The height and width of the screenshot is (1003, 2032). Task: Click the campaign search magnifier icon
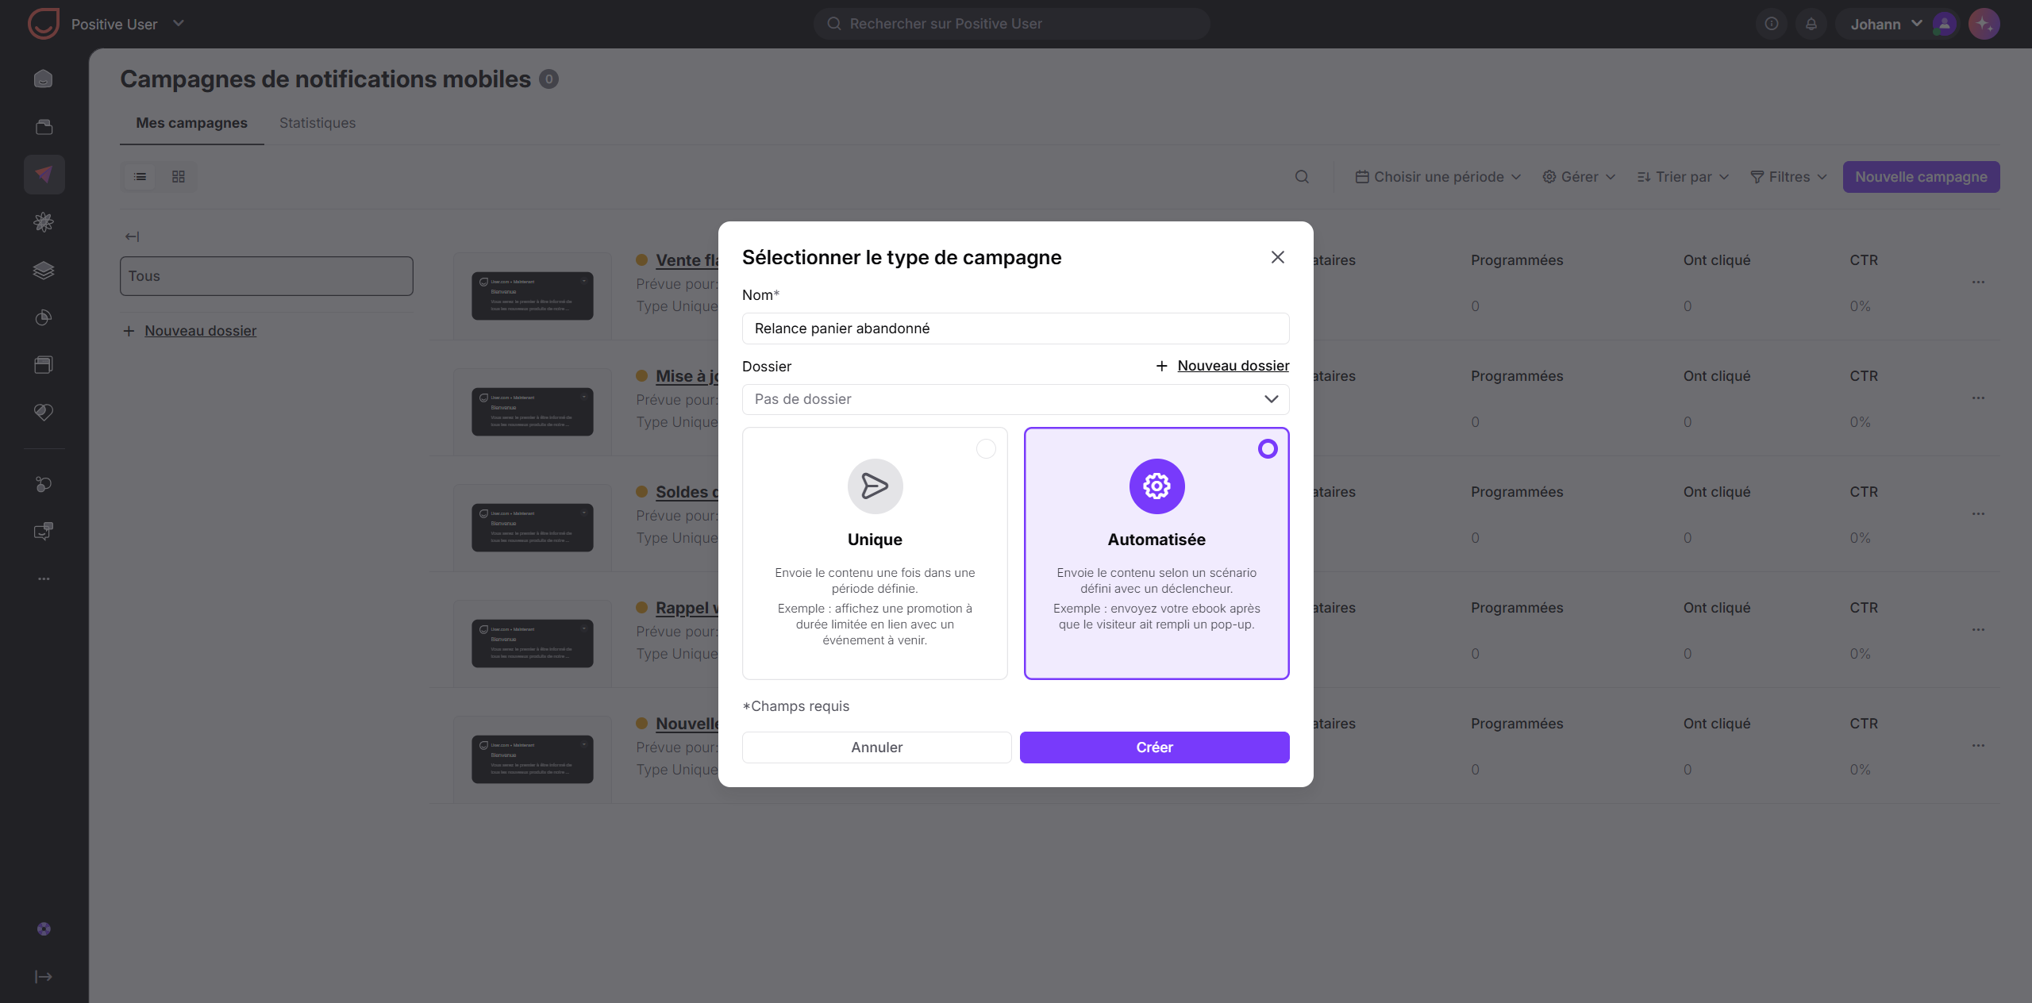click(1302, 176)
